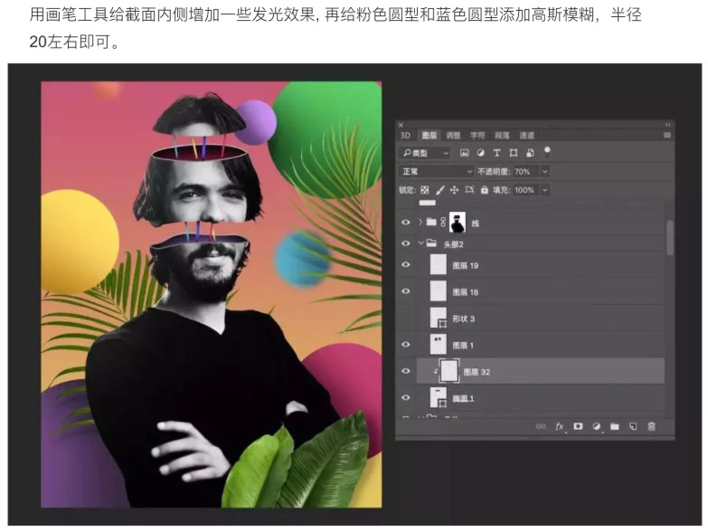Show the hidden 形状 3 layer

[405, 318]
